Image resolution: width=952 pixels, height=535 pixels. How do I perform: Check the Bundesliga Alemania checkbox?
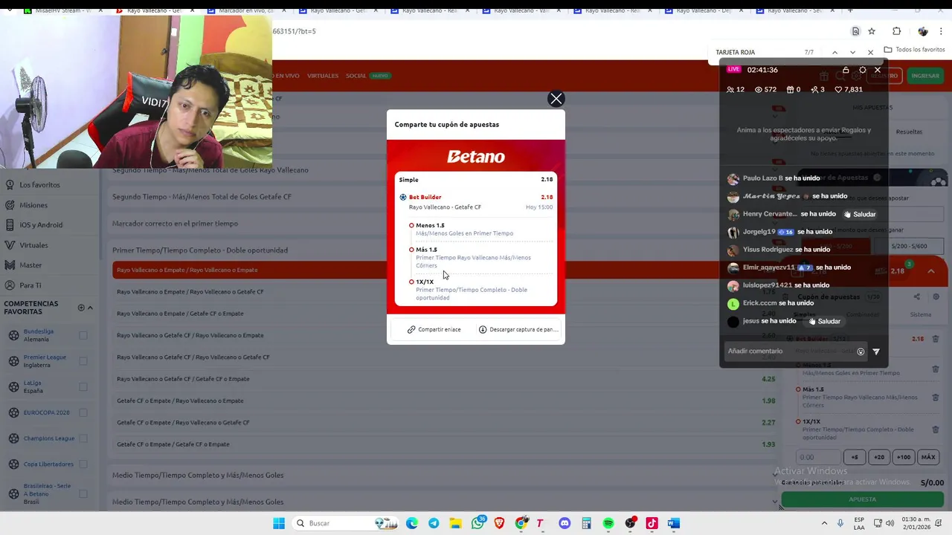click(83, 335)
